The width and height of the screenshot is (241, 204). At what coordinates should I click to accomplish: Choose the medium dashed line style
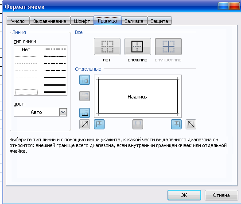point(55,71)
